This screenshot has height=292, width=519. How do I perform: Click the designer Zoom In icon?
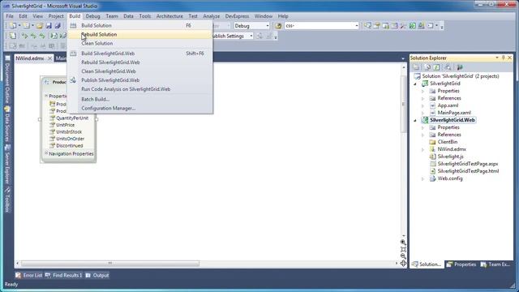click(403, 243)
